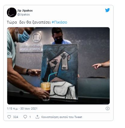Open replies via the speech bubble icon

tap(25, 117)
